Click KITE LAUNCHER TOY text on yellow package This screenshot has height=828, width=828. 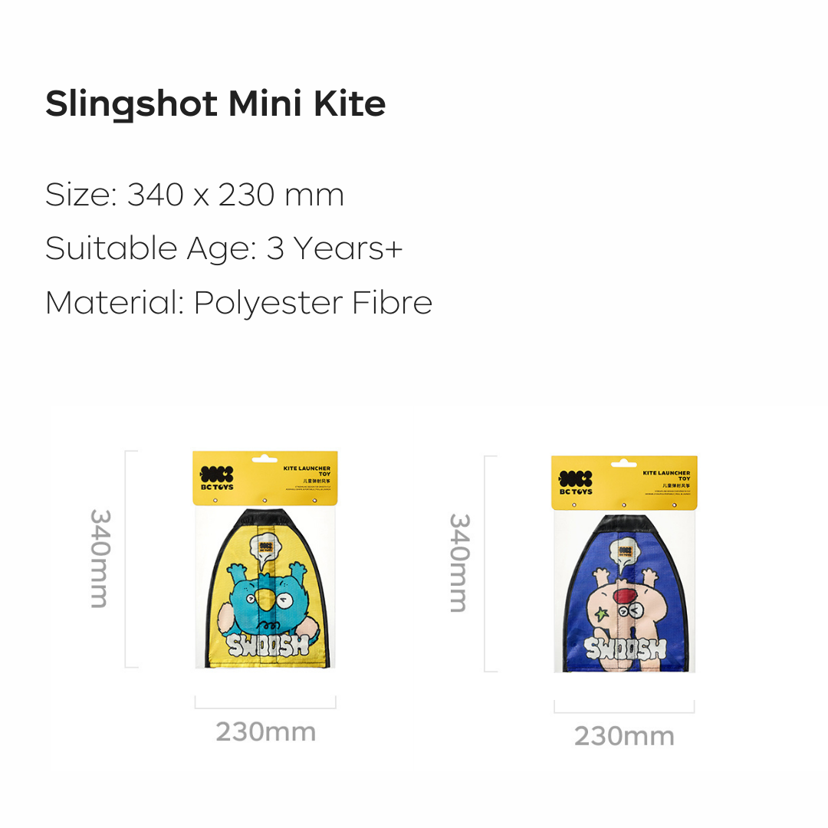[x=307, y=471]
